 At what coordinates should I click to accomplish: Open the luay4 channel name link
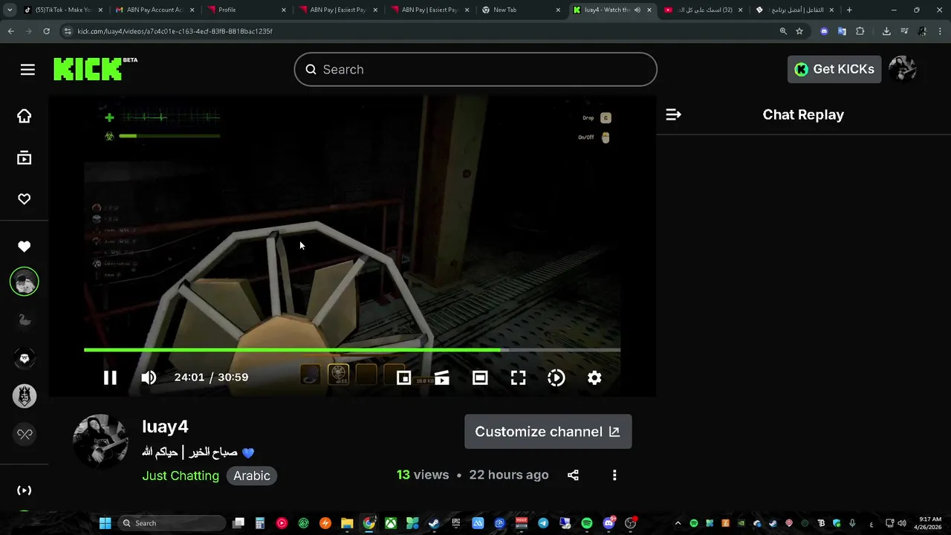coord(165,427)
